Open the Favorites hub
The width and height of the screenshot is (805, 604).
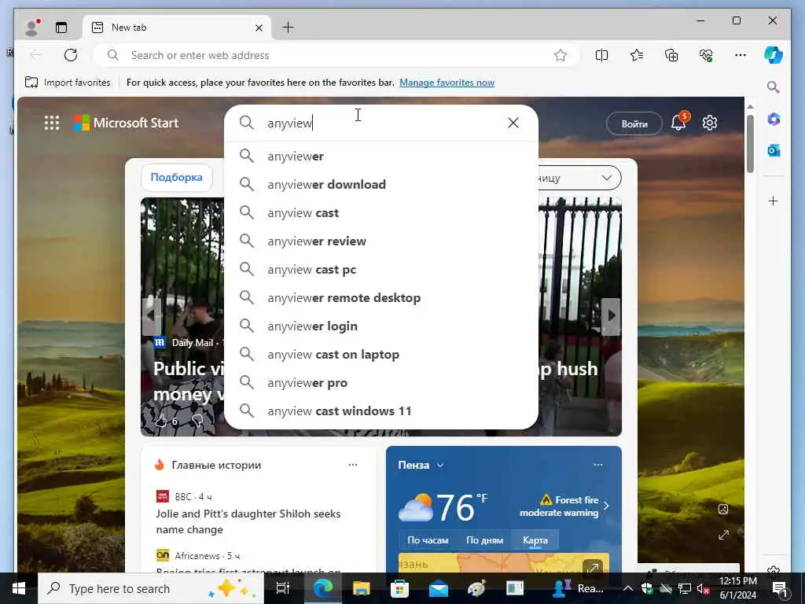tap(637, 55)
